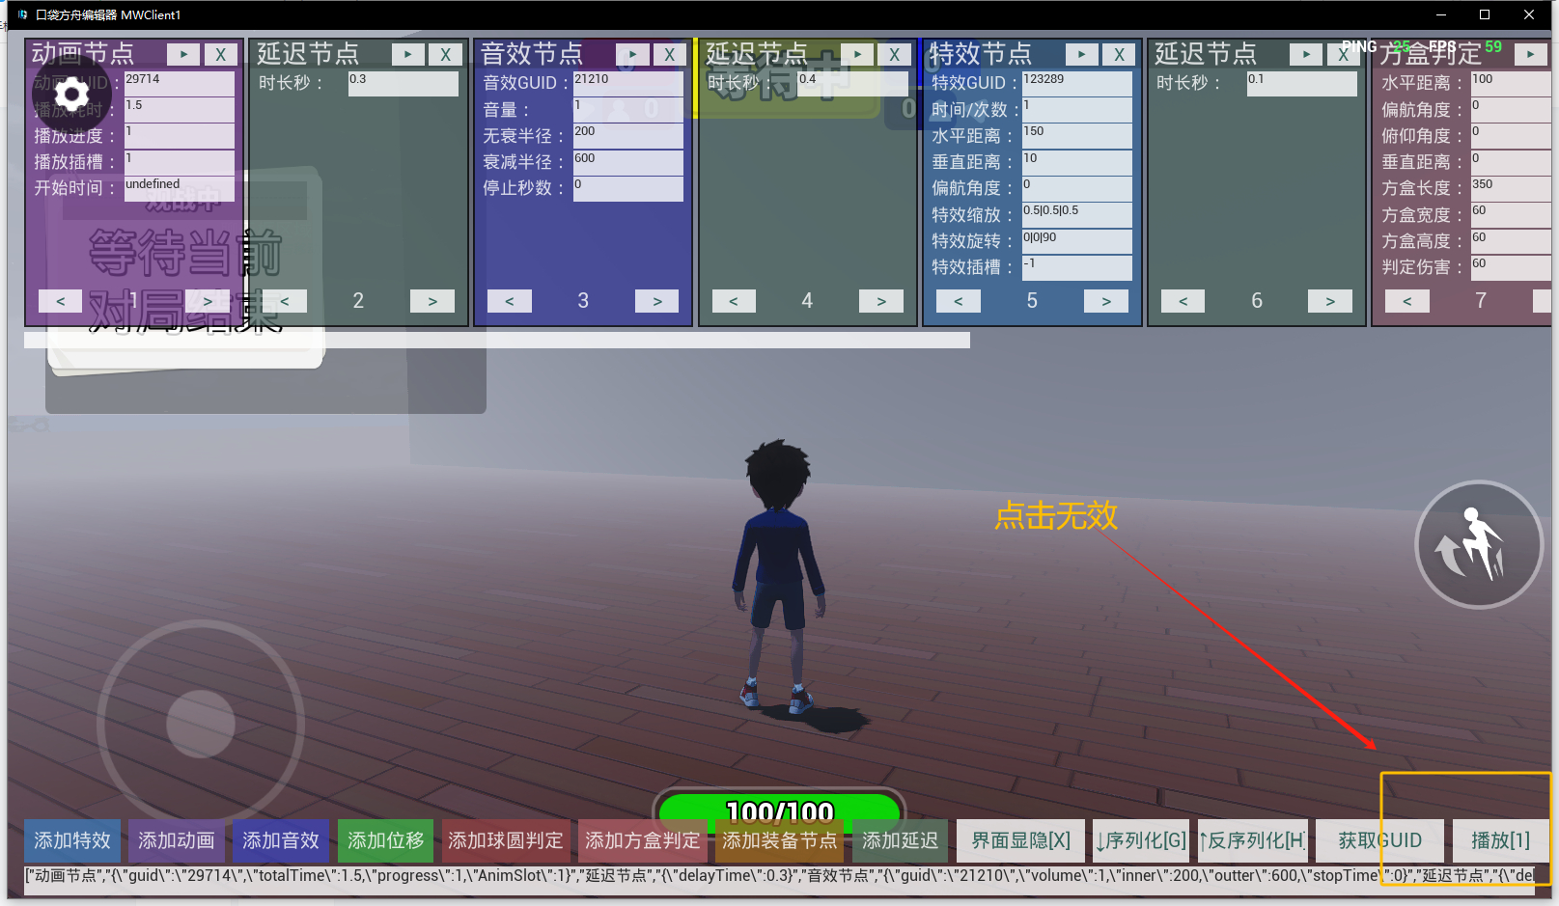
Task: Move node 1 left
Action: tap(60, 301)
